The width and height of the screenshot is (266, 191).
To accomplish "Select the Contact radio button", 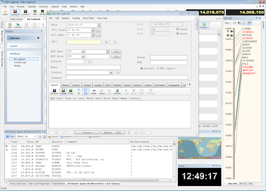I will [x=141, y=69].
